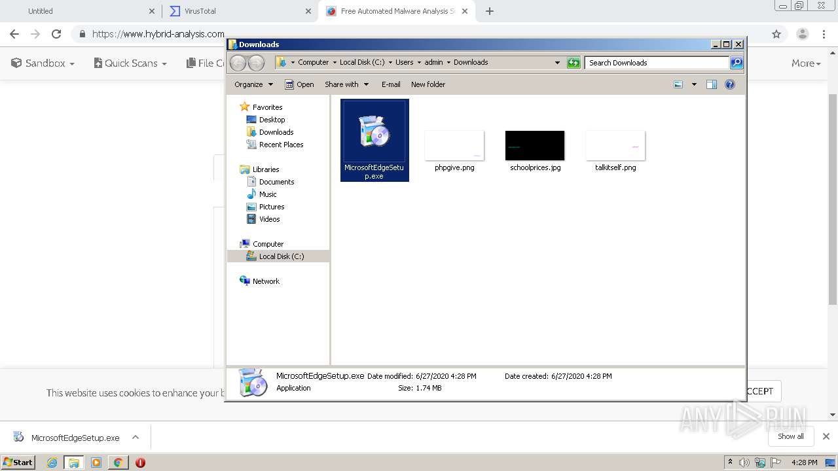Screen dimensions: 838x471
Task: Click the Search Downloads input field
Action: tap(657, 63)
